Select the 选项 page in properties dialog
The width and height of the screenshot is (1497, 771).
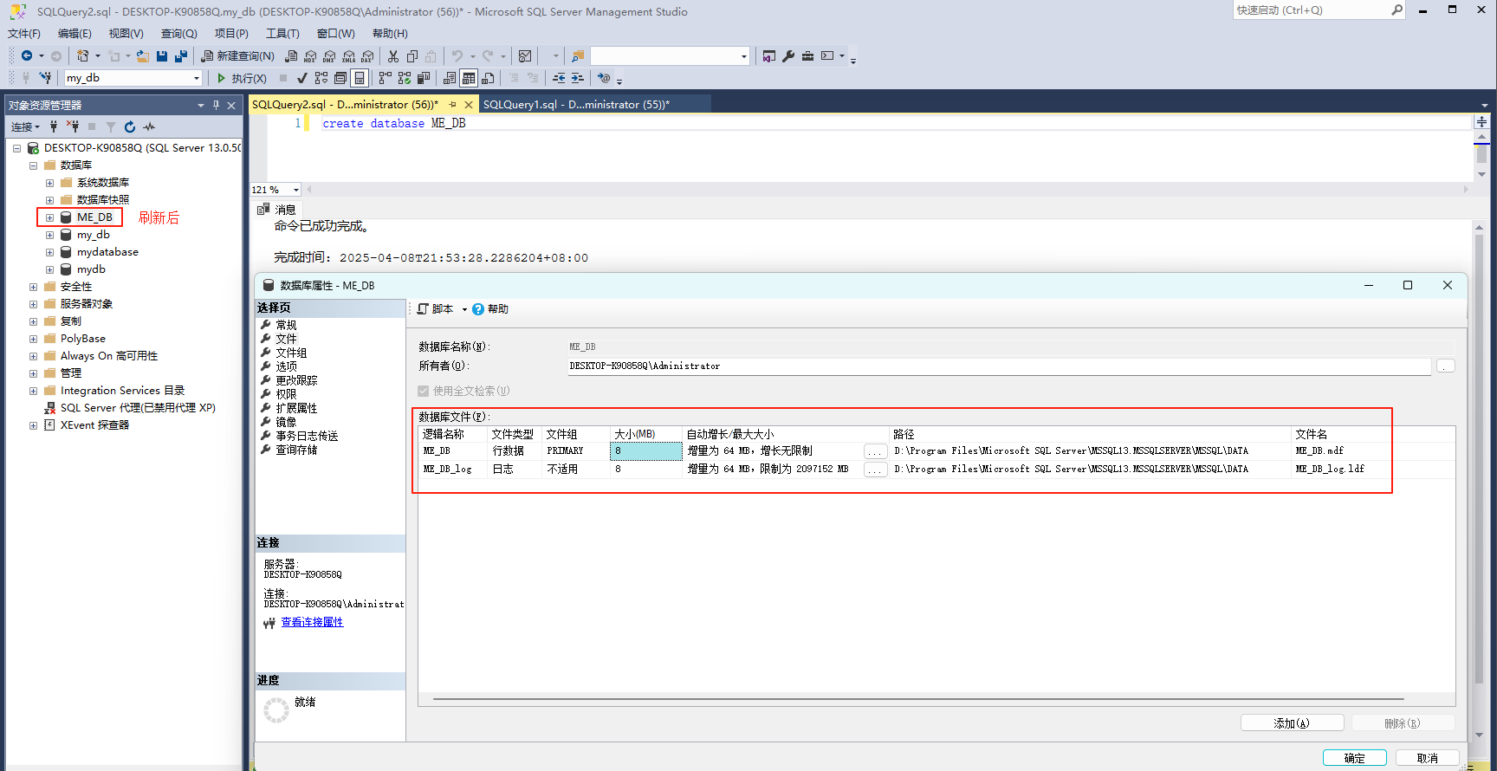[286, 366]
